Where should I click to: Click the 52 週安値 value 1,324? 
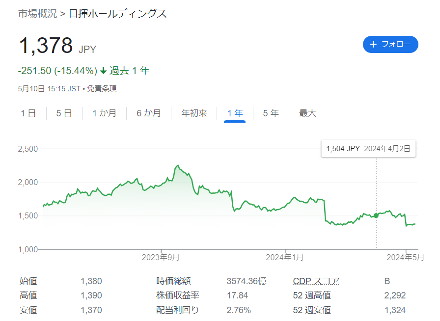(x=395, y=310)
